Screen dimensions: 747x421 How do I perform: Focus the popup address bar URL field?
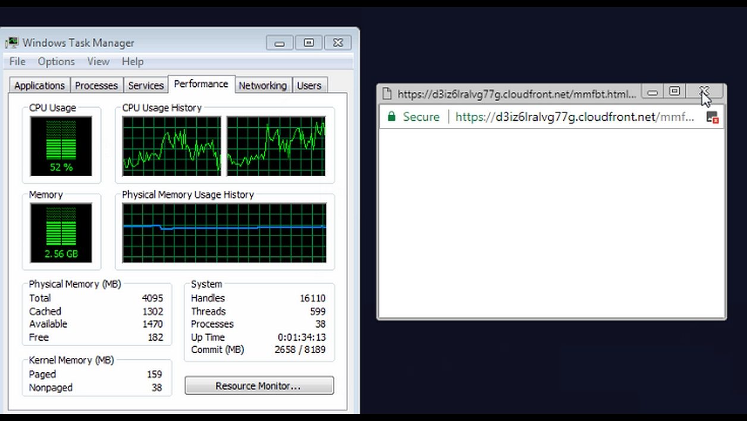[x=575, y=117]
